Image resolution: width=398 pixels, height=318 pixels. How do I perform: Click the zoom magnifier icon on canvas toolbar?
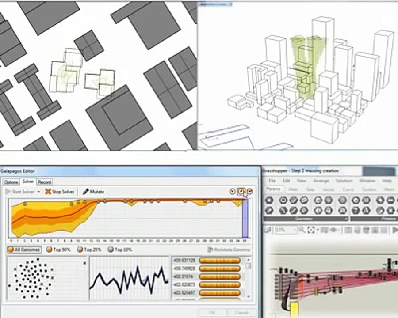[302, 230]
